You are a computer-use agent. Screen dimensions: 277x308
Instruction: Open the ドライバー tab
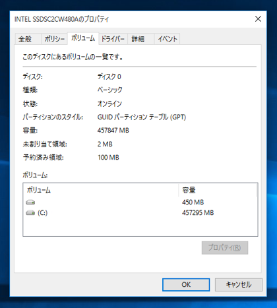tap(113, 39)
